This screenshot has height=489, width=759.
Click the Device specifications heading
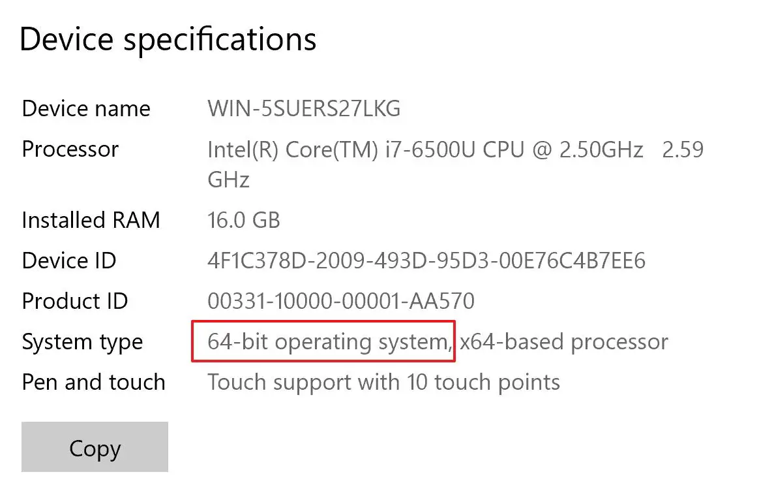pyautogui.click(x=168, y=39)
